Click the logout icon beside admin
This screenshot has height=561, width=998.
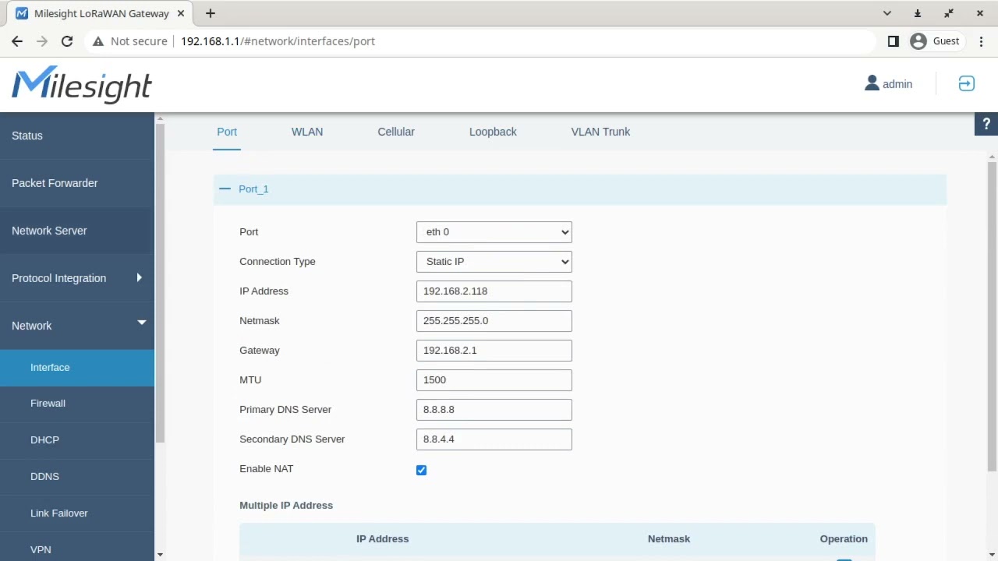click(x=966, y=84)
